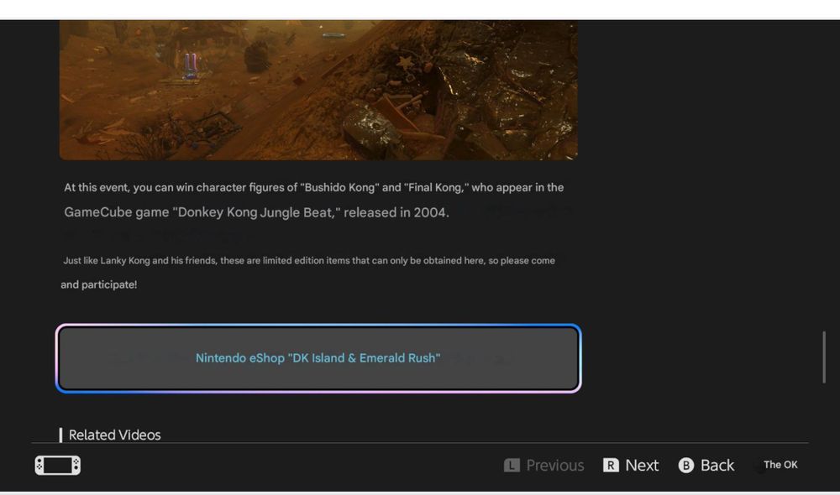Go Back using the footer label
This screenshot has width=840, height=495.
point(717,465)
